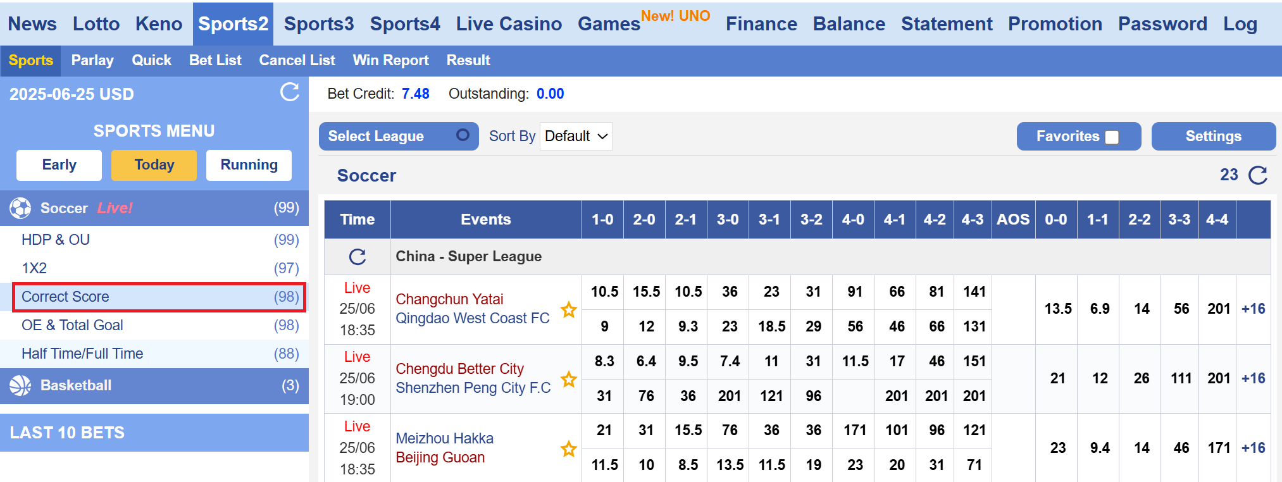Select the Running filter option

coord(249,165)
